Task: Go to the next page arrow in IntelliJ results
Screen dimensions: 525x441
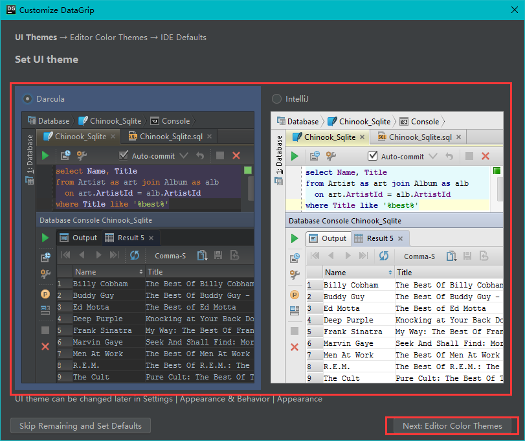Action: tap(348, 256)
